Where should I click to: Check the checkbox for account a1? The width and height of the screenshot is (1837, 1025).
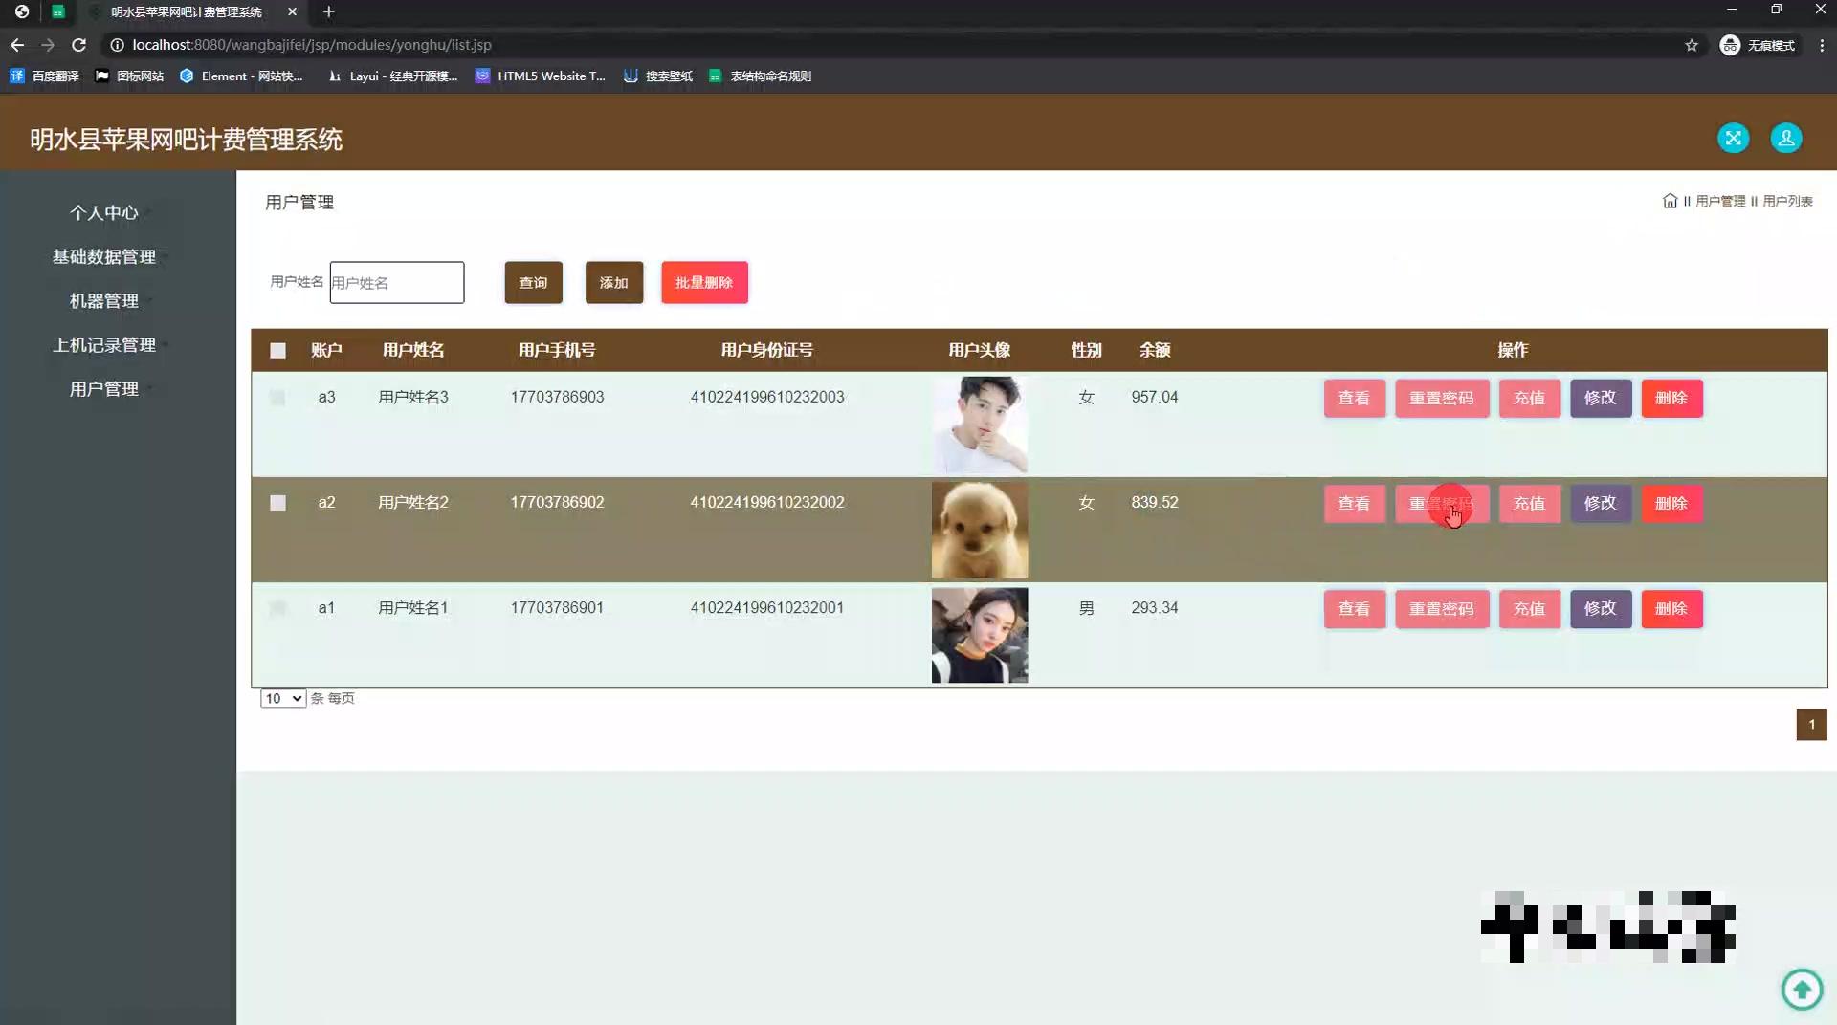(x=277, y=608)
